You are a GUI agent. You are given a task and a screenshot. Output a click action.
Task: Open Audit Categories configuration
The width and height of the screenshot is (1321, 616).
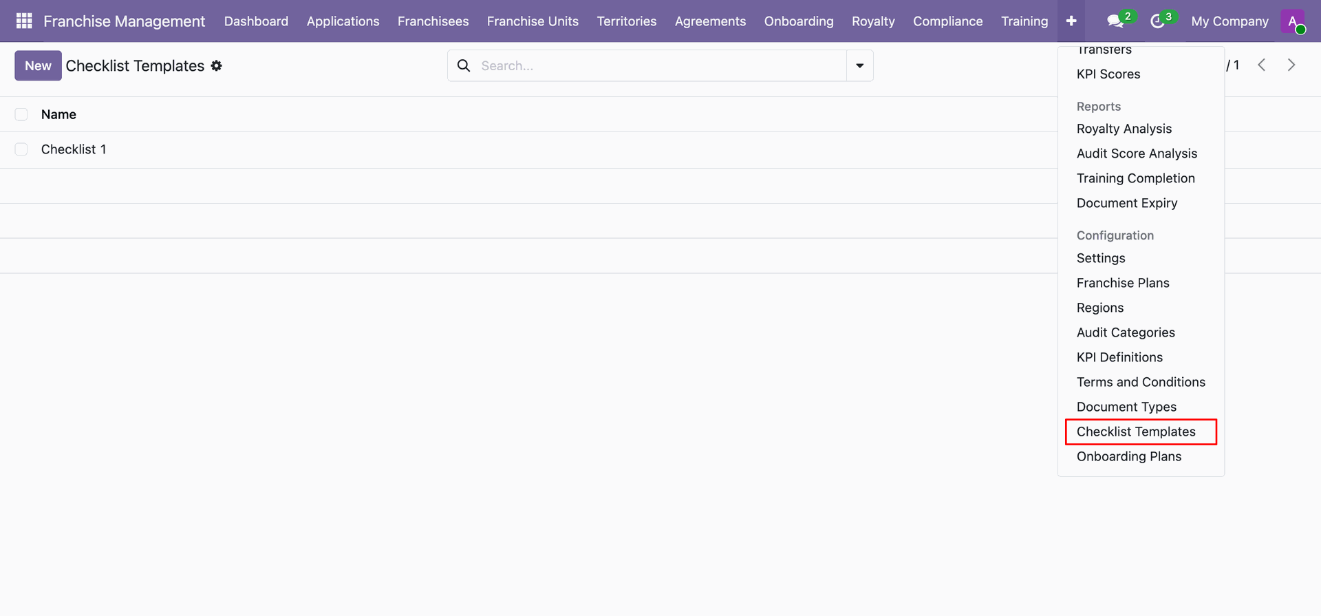coord(1126,332)
